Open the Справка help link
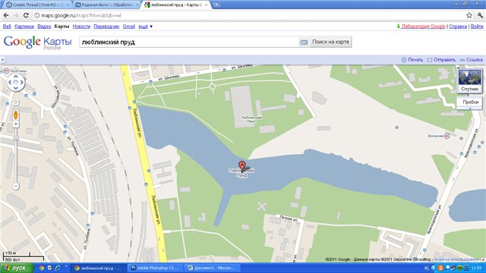The image size is (486, 273). click(x=458, y=27)
